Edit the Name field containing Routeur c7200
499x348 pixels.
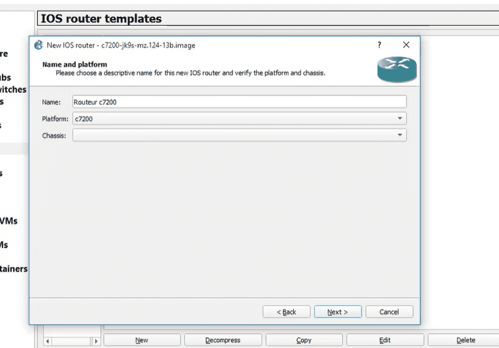(240, 102)
